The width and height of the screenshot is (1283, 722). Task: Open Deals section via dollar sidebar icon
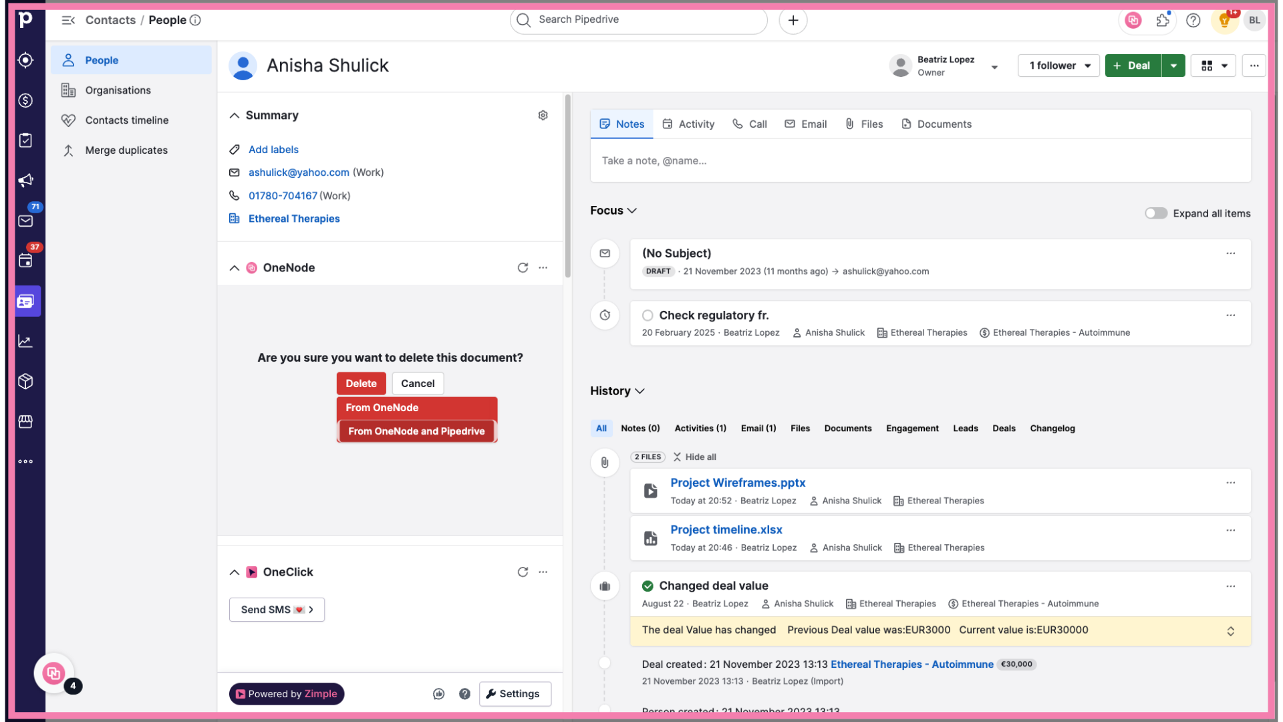point(25,100)
